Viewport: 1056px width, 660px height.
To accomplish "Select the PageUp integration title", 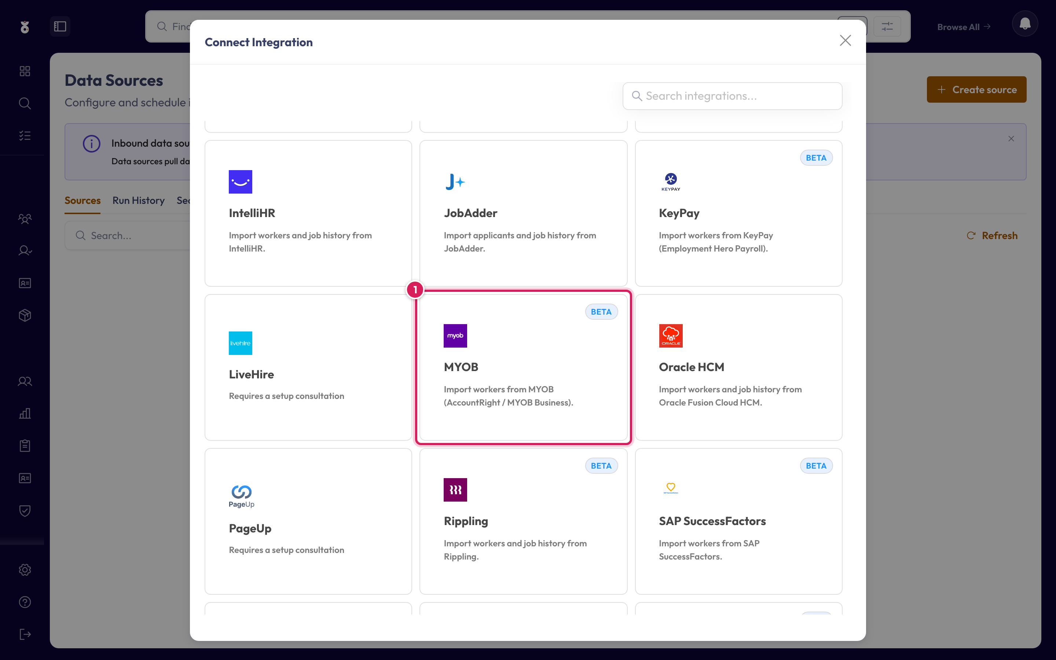I will click(x=250, y=528).
